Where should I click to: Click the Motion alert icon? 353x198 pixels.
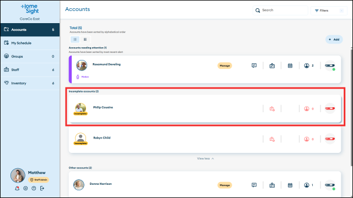click(x=78, y=77)
